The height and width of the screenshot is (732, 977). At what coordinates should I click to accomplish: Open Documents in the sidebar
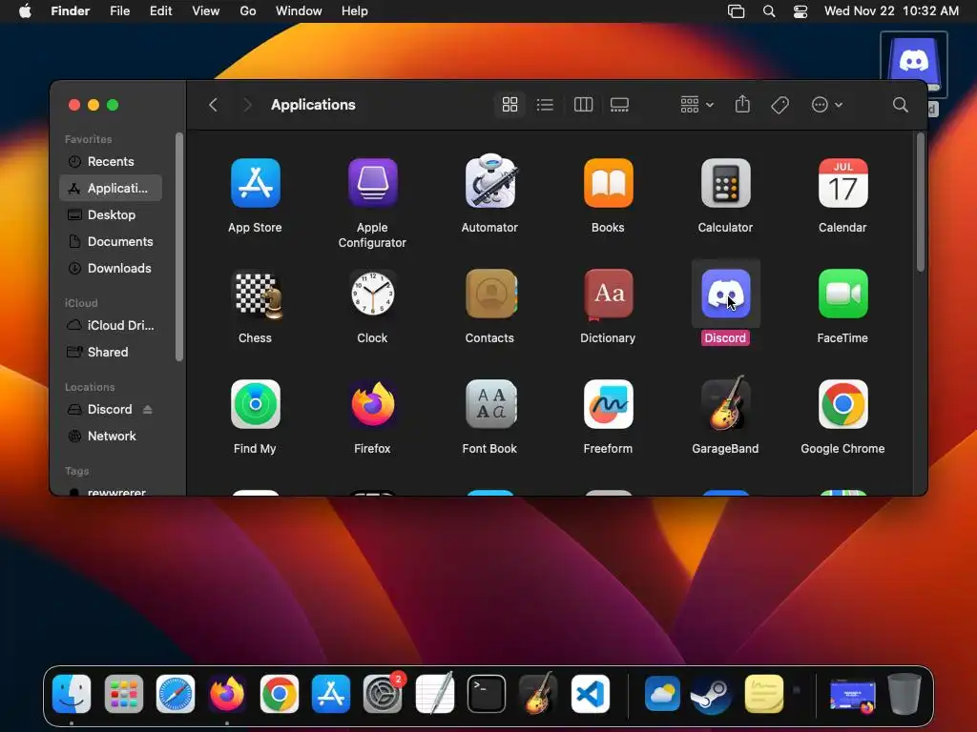111,241
